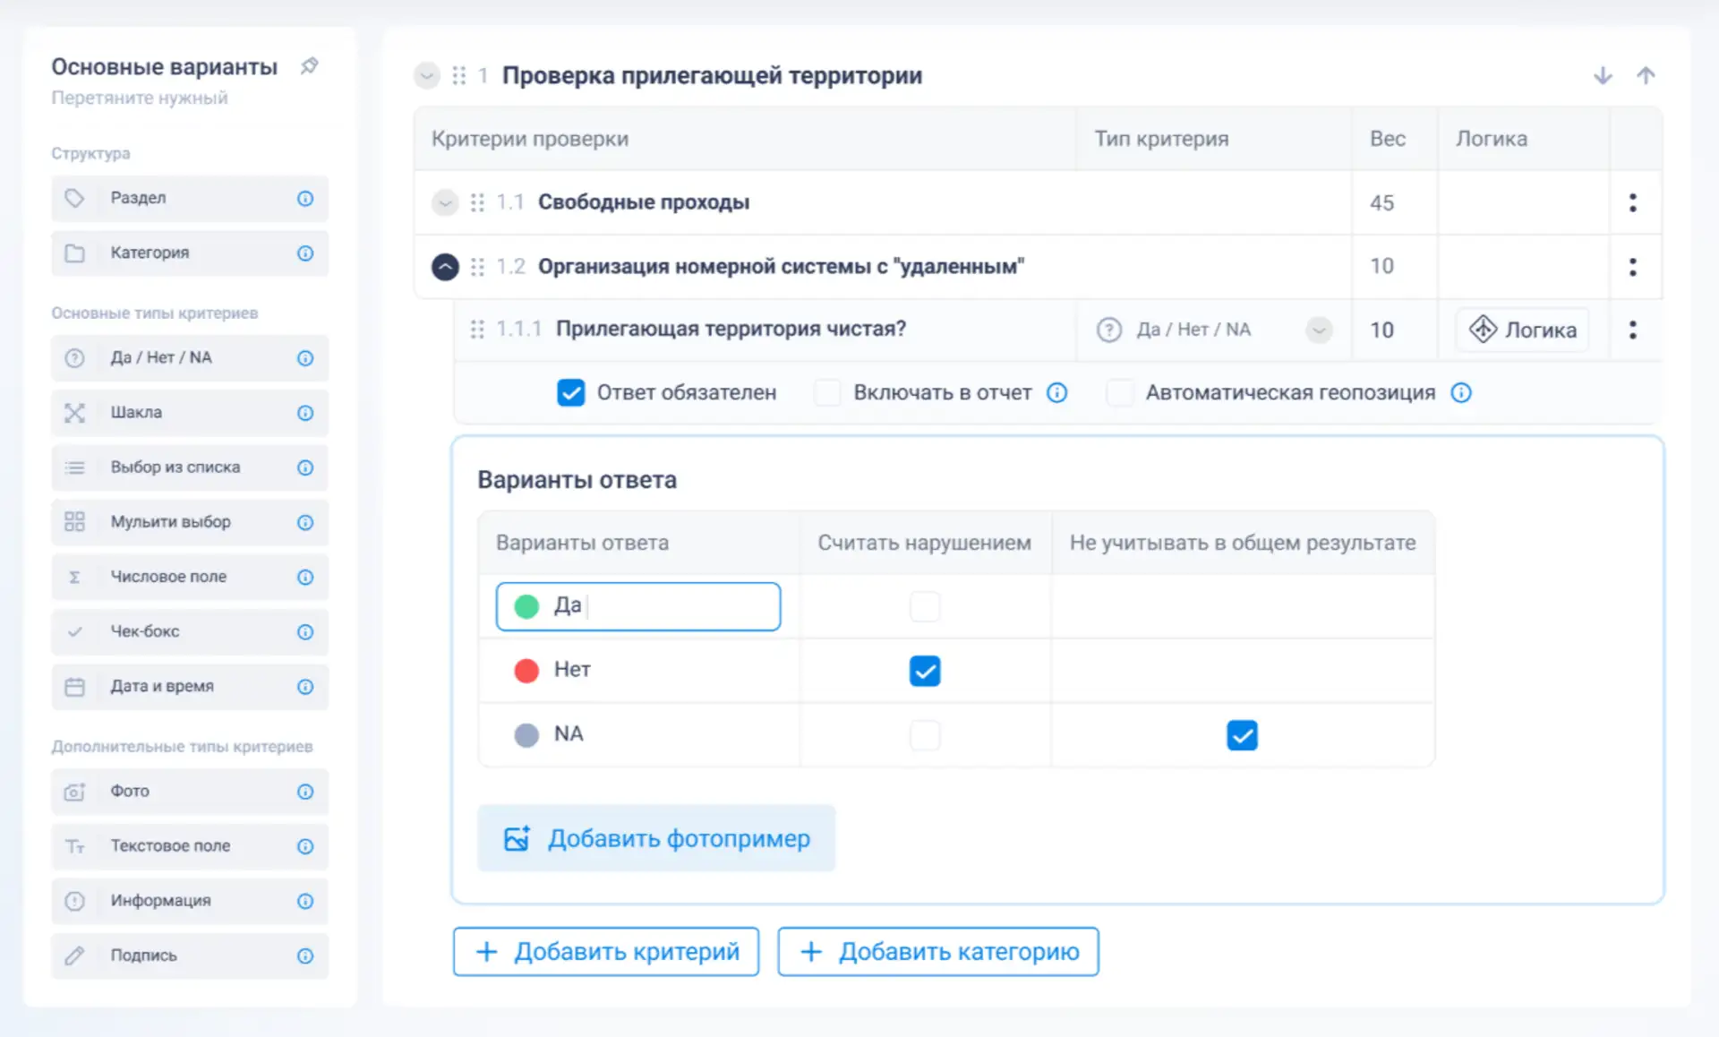1719x1037 pixels.
Task: Click drag handle of section Проверка прилегающей территории
Action: tap(459, 76)
